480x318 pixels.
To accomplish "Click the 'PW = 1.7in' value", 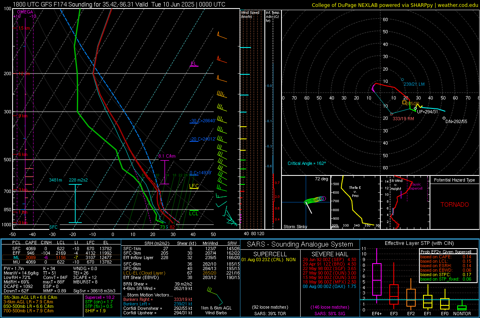I will (x=14, y=268).
